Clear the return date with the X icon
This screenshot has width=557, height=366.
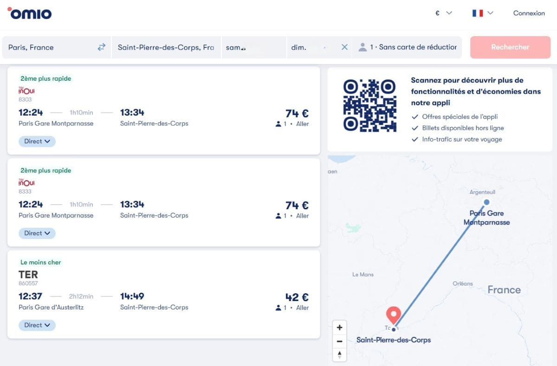coord(344,47)
